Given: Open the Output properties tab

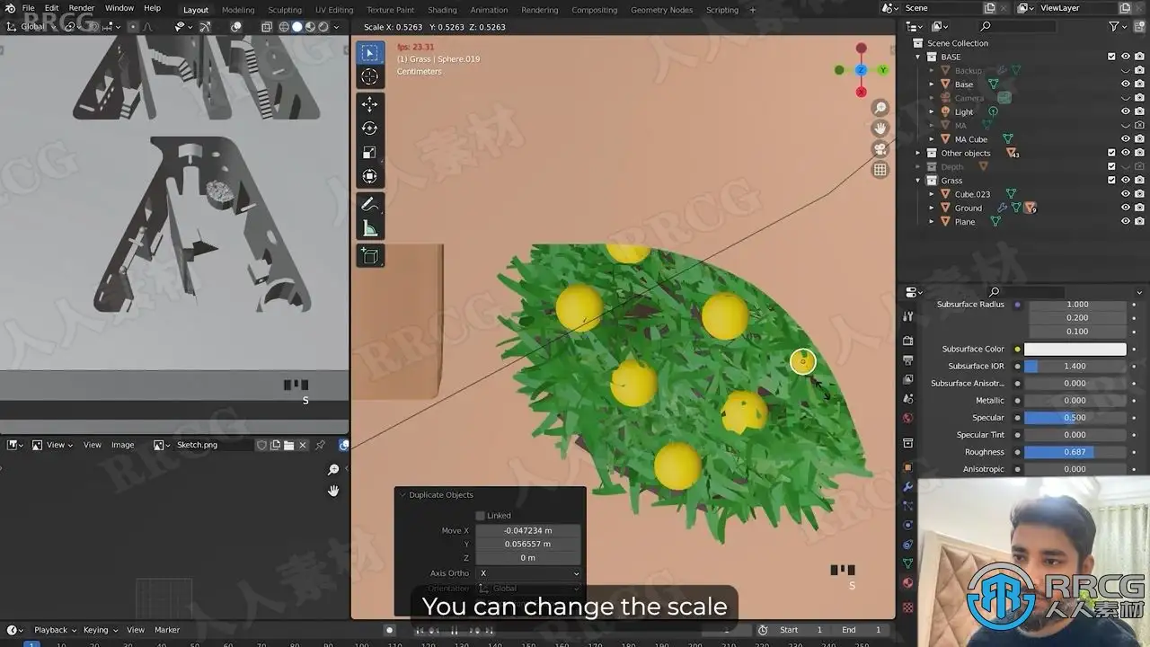Looking at the screenshot, I should [907, 361].
